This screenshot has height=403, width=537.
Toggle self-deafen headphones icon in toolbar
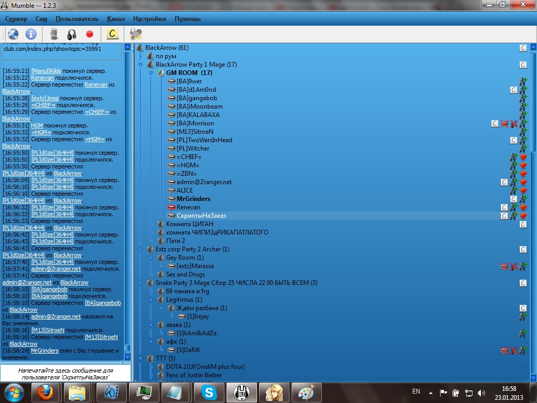tap(71, 34)
